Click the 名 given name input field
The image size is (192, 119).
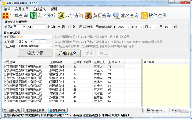tap(39, 27)
